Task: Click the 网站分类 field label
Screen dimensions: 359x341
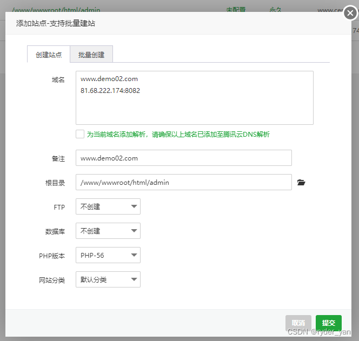Action: pos(52,280)
